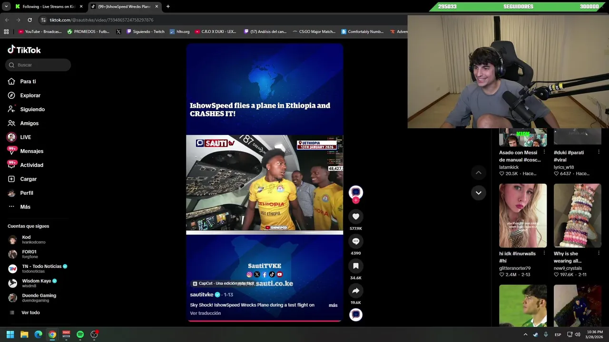Like the IshowSpeed video with heart icon
The image size is (609, 342).
point(355,217)
